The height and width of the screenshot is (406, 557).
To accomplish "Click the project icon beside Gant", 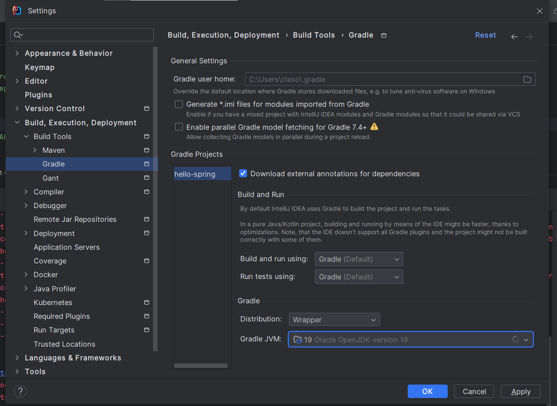I will pos(147,178).
